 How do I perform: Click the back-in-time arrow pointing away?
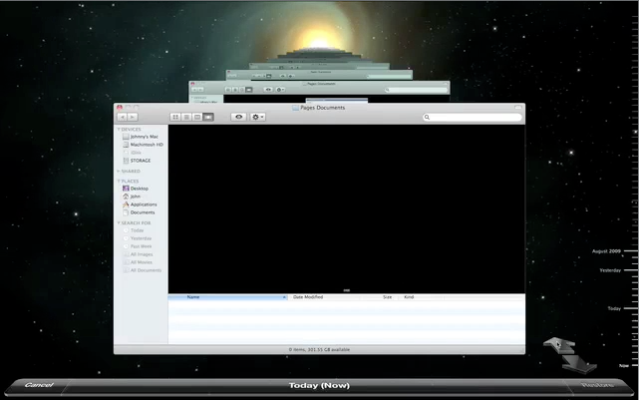(559, 345)
